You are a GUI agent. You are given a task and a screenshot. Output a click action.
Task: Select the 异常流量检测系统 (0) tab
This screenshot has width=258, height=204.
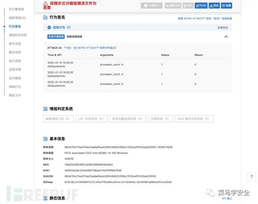[x=128, y=119]
